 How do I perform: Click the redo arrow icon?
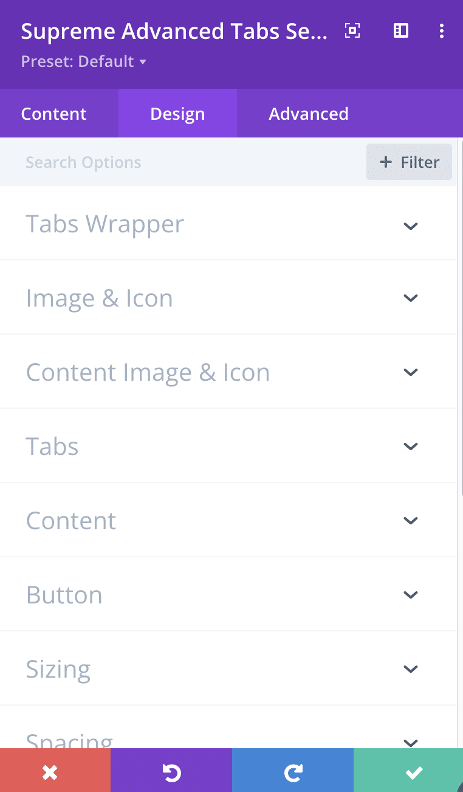coord(293,773)
